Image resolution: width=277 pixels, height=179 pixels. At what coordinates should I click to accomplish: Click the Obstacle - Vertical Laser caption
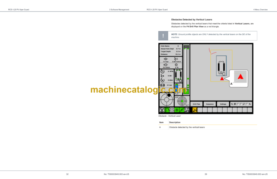pos(170,116)
